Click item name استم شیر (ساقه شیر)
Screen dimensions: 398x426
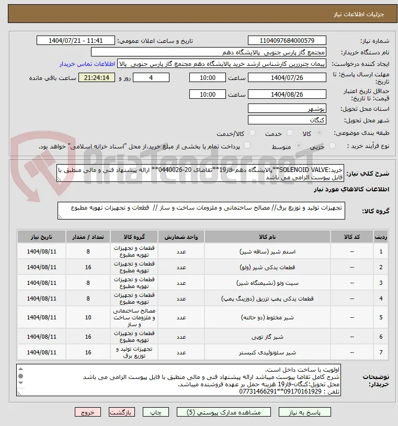coord(267,252)
